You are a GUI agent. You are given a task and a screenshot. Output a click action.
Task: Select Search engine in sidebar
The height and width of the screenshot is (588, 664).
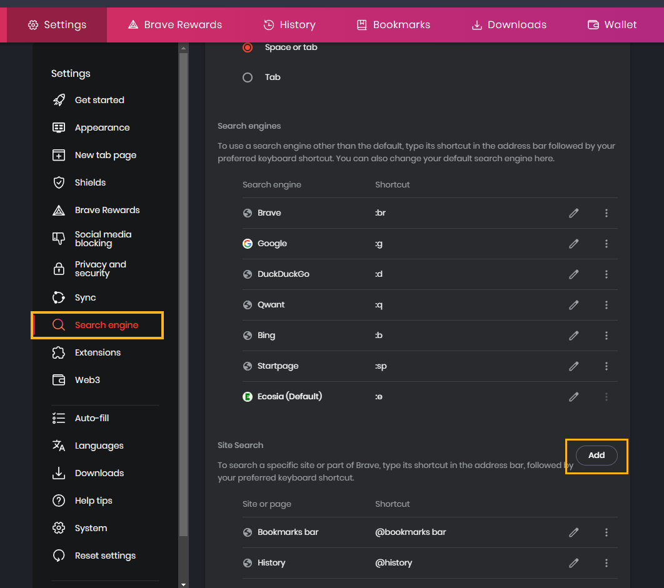[98, 325]
